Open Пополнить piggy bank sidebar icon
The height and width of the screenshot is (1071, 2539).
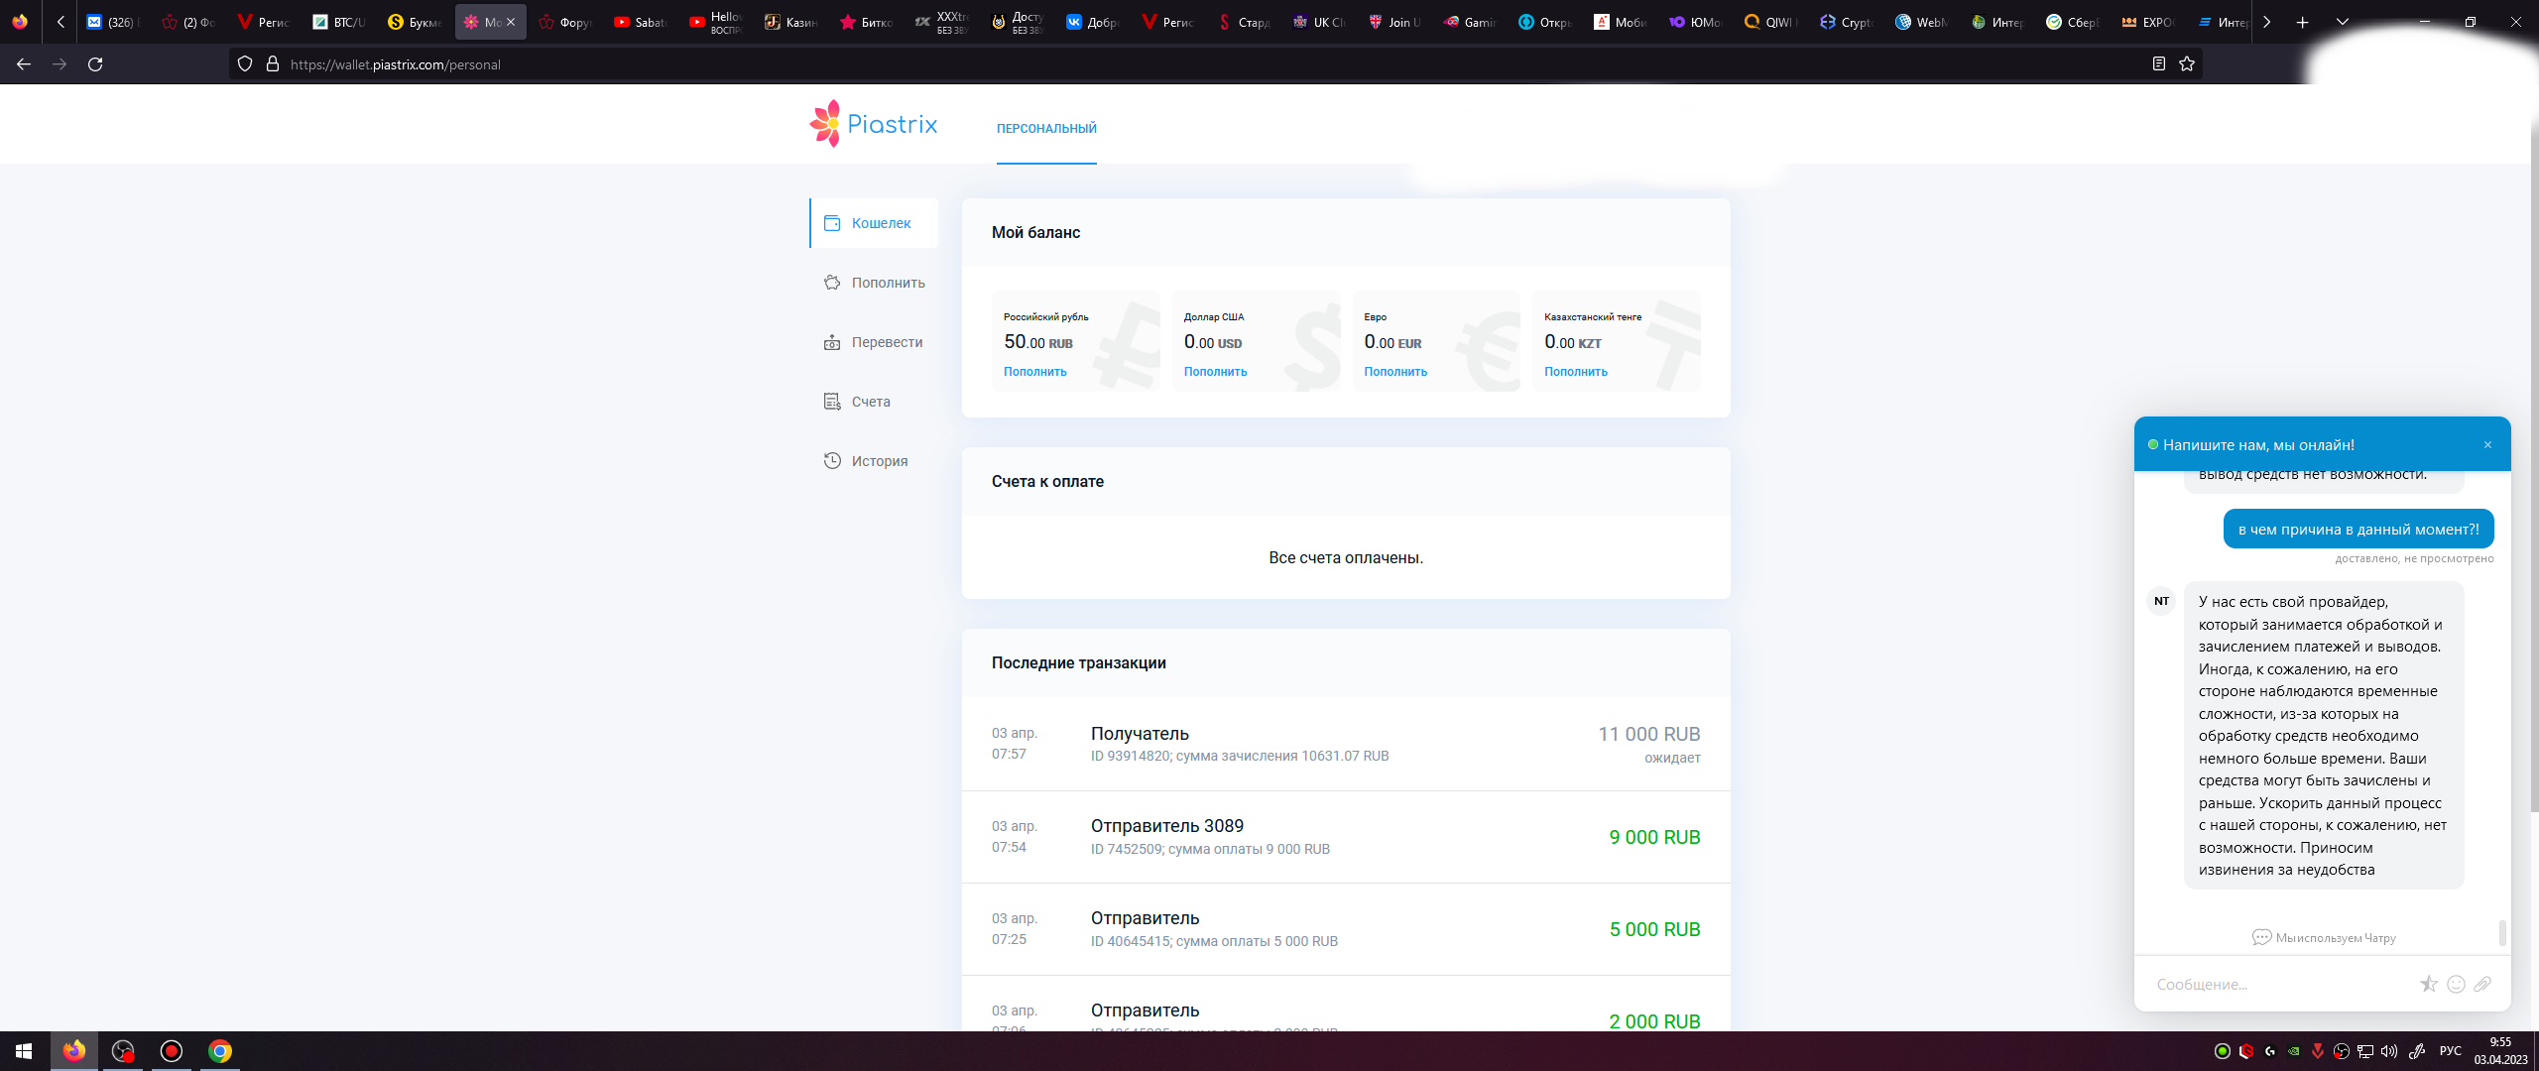pyautogui.click(x=832, y=283)
